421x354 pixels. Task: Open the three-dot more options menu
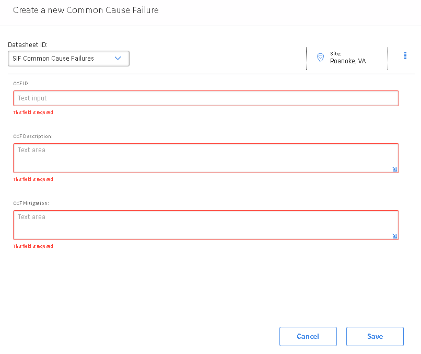(405, 55)
